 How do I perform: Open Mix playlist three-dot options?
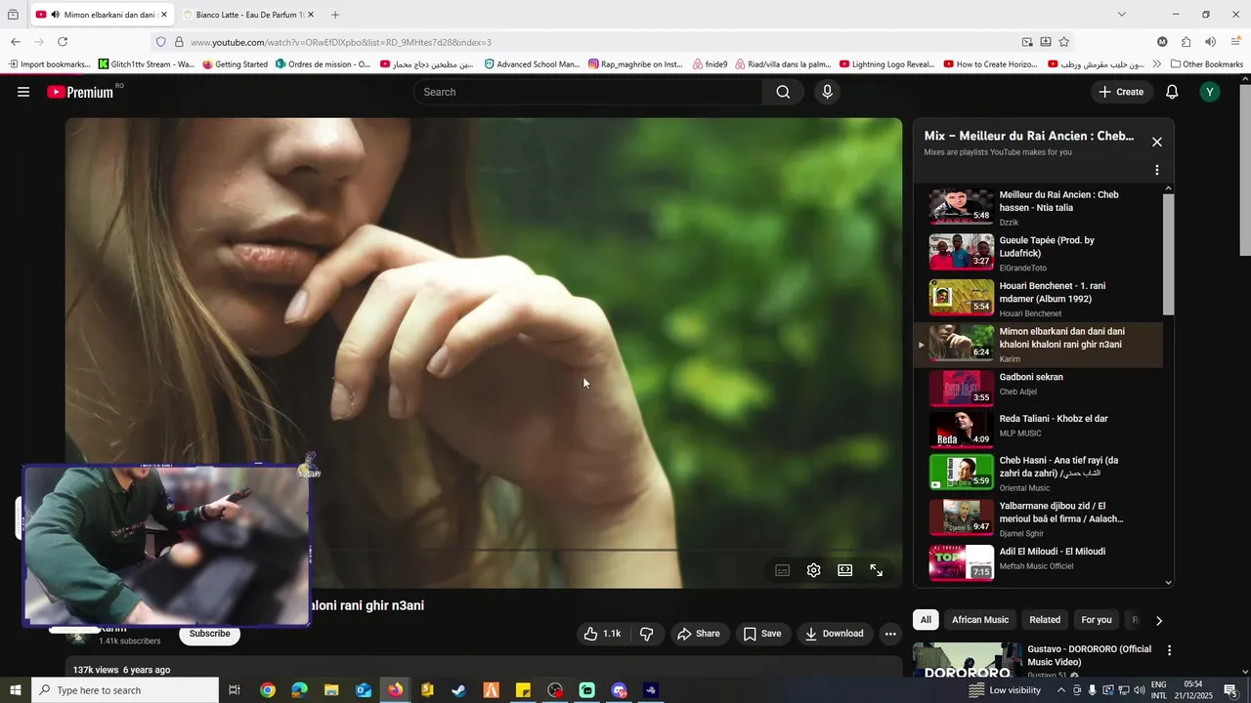click(1157, 170)
